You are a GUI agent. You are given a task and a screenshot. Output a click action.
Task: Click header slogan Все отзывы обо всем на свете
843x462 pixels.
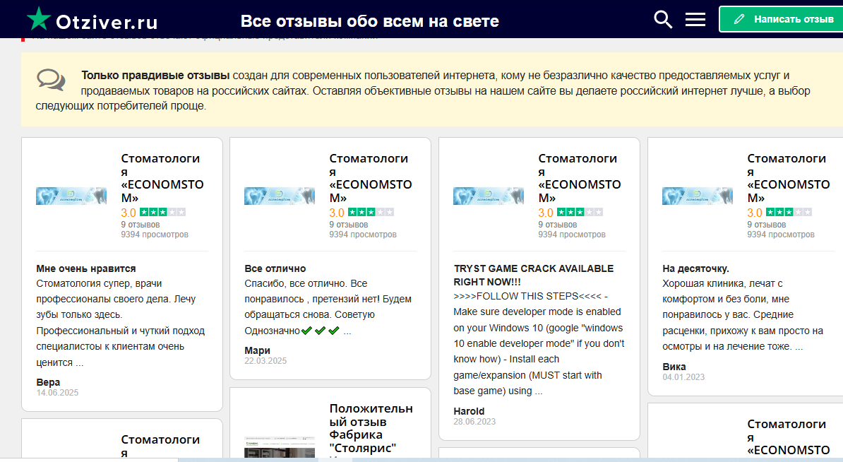(x=370, y=21)
